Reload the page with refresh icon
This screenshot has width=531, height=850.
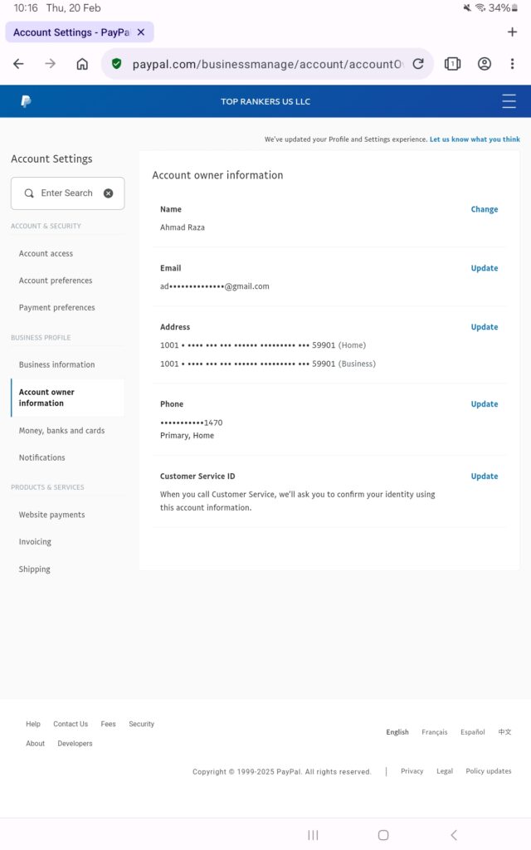tap(418, 64)
